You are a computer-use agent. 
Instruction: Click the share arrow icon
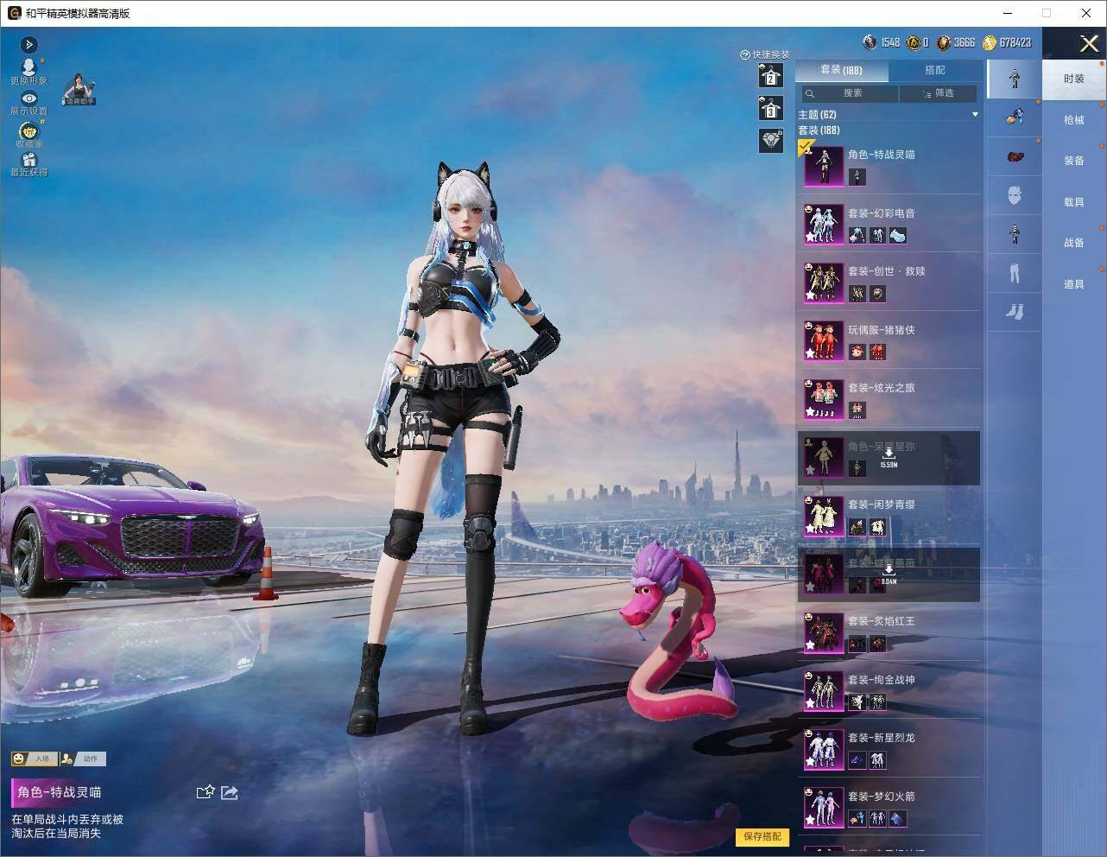pyautogui.click(x=230, y=792)
